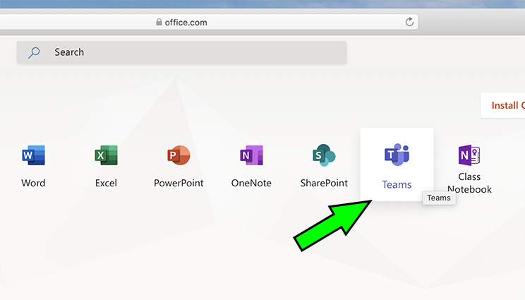Click the search magnifier icon
The width and height of the screenshot is (525, 300).
pyautogui.click(x=34, y=52)
